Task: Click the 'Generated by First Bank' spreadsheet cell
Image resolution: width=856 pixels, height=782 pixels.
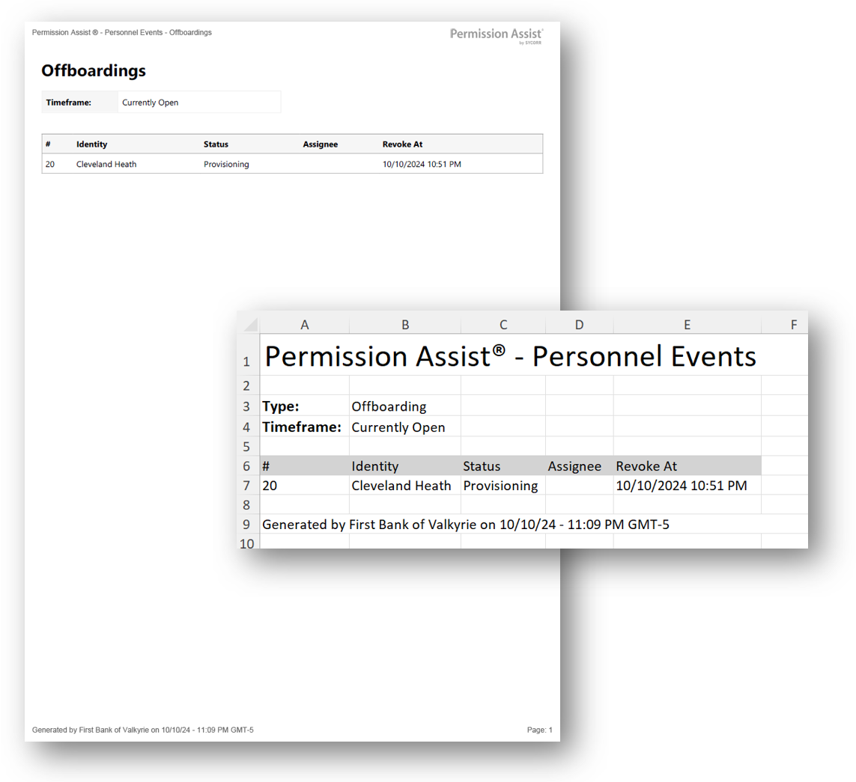Action: coord(465,525)
